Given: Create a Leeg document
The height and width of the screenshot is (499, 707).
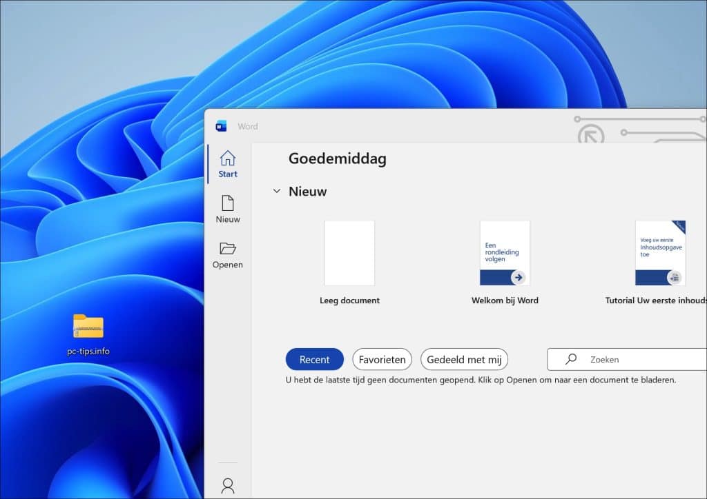Looking at the screenshot, I should click(x=349, y=253).
